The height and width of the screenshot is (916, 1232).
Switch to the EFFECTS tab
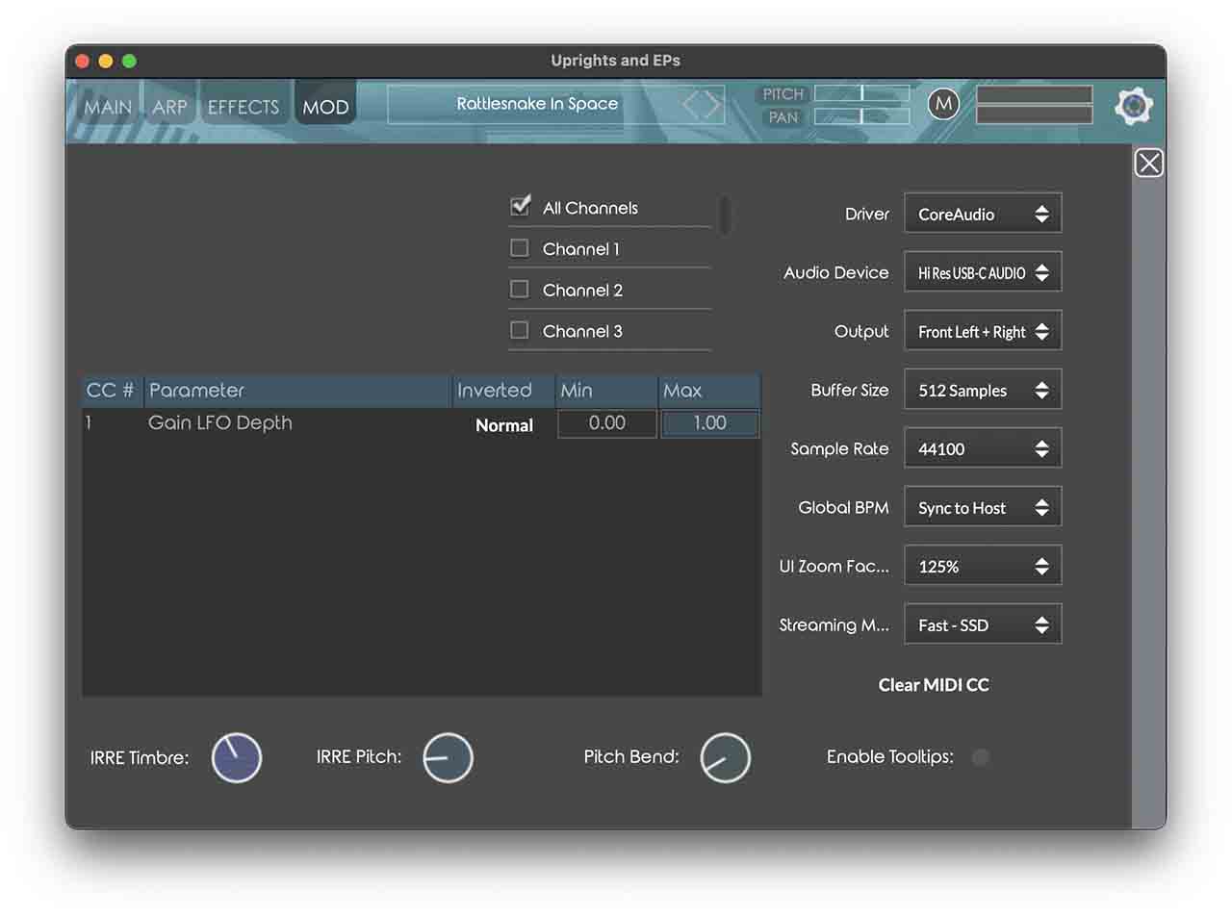click(243, 107)
